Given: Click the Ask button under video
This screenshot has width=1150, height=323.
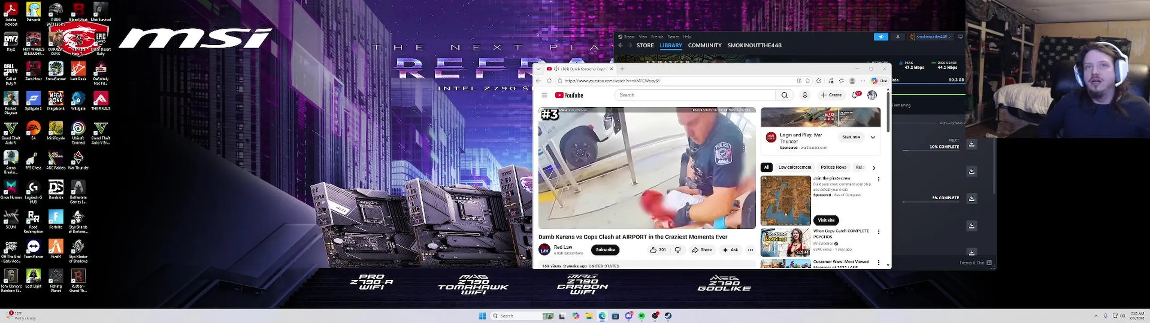Looking at the screenshot, I should click(730, 250).
